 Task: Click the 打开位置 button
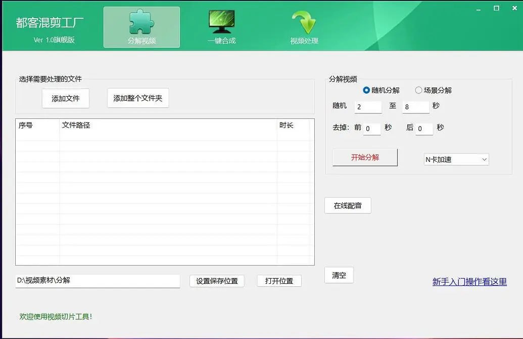279,281
